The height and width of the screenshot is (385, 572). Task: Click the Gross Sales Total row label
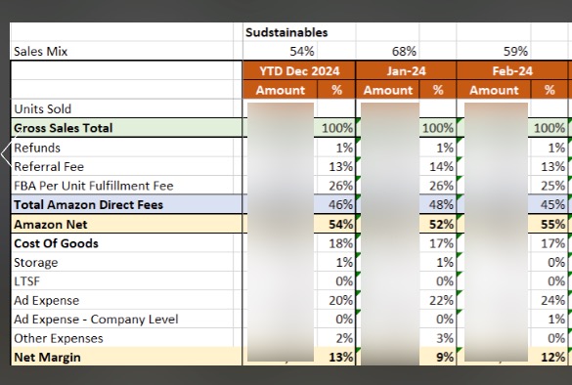64,128
